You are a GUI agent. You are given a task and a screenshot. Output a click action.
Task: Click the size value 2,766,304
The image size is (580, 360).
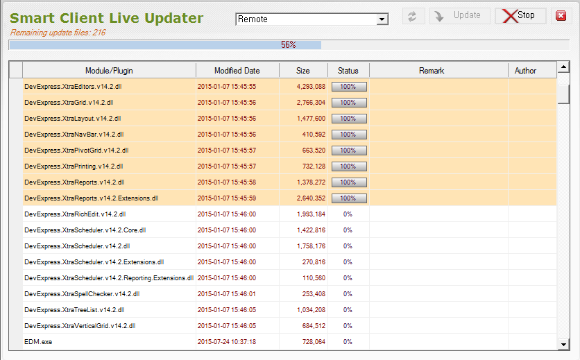point(311,102)
